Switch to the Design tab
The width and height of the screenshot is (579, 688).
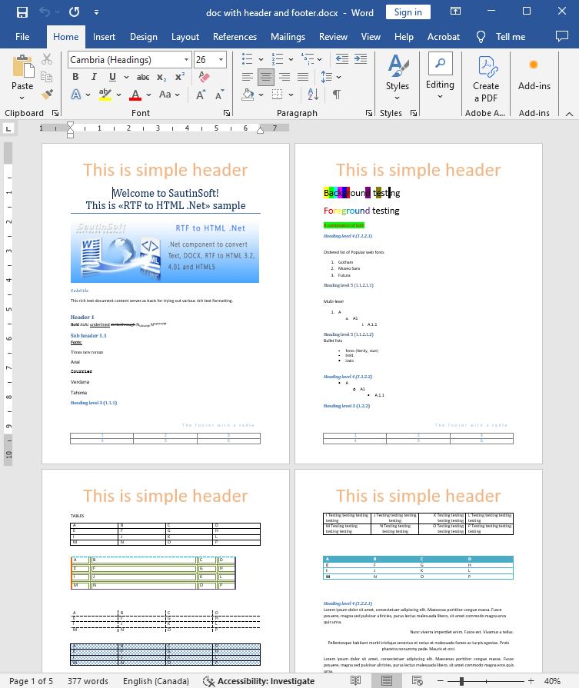tap(144, 37)
